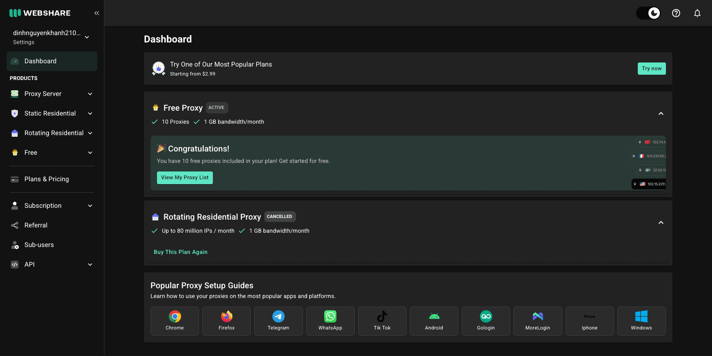
Task: Click the CANCELLED status badge
Action: tap(280, 216)
